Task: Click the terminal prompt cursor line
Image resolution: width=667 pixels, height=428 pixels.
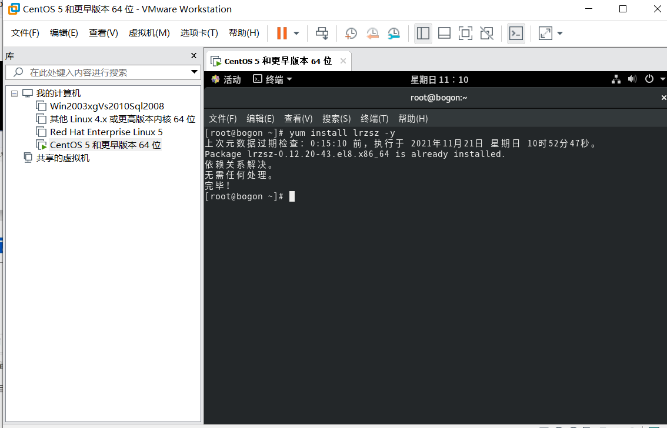Action: coord(250,196)
